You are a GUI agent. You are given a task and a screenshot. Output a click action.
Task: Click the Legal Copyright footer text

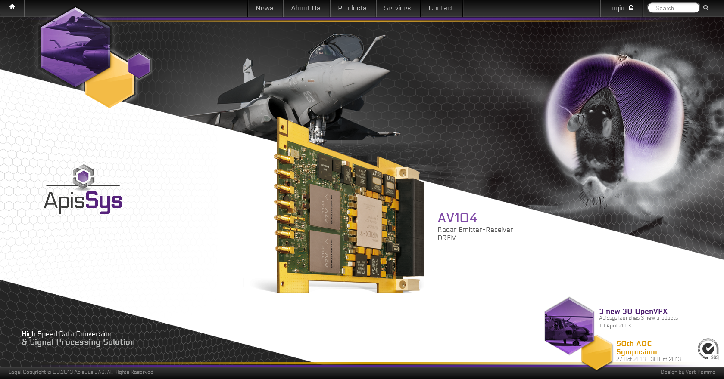click(x=81, y=372)
